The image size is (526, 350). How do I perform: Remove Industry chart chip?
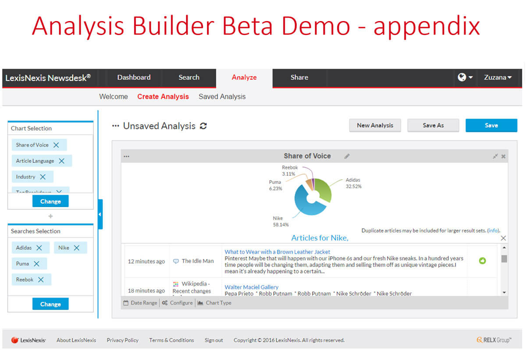43,177
